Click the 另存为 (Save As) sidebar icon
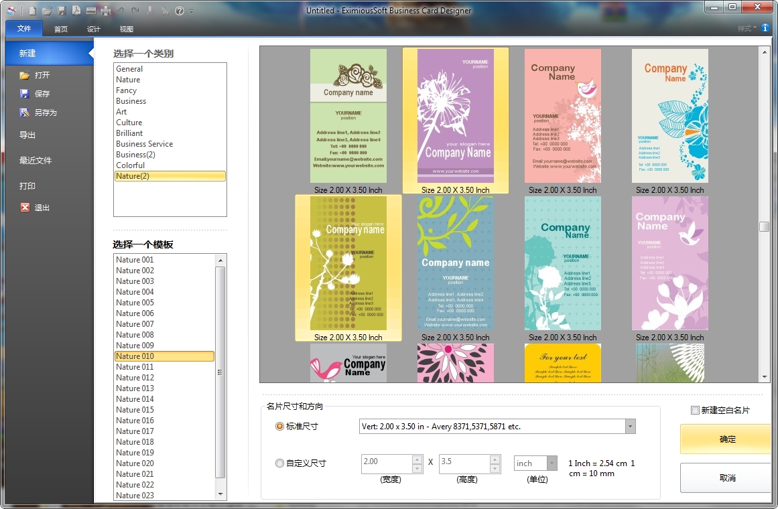 [25, 113]
